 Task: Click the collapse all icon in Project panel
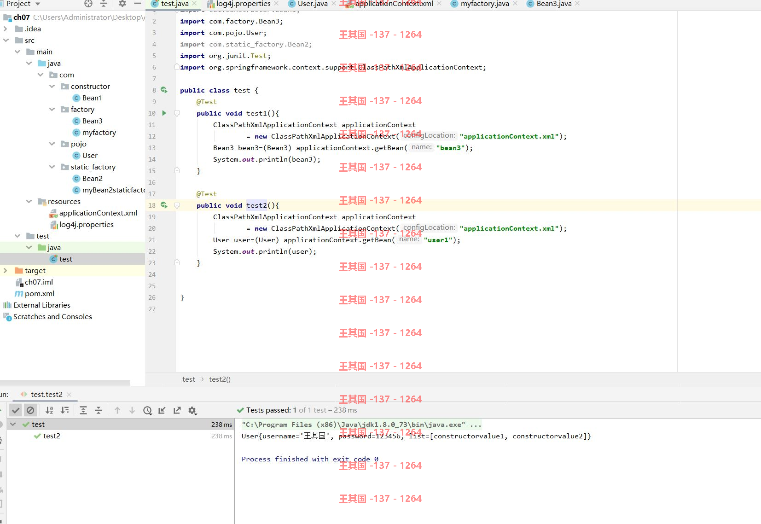(104, 4)
